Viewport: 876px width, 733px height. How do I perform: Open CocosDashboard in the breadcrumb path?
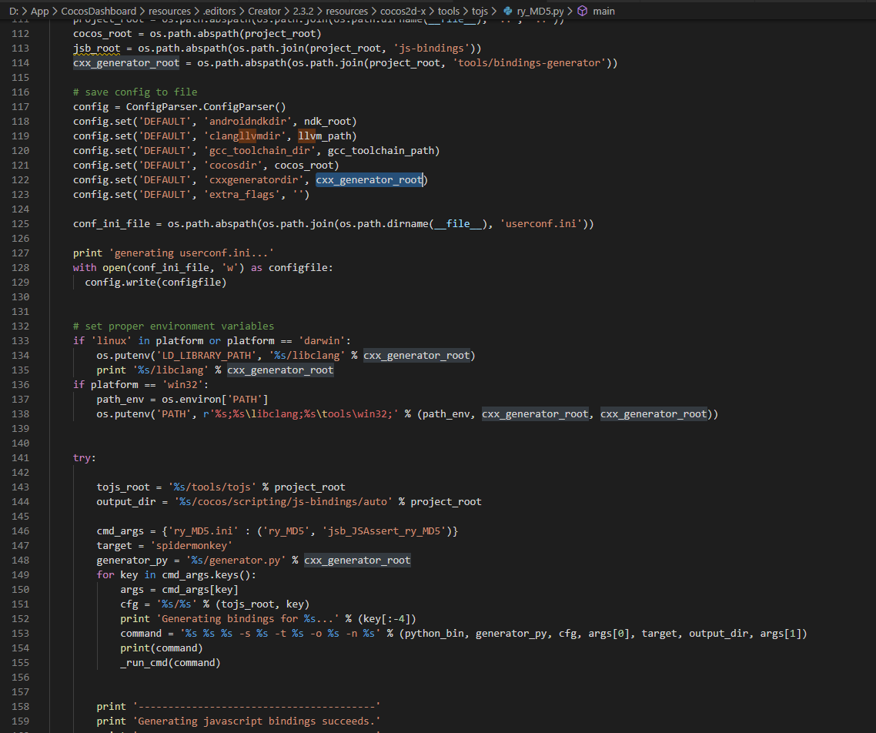tap(99, 12)
